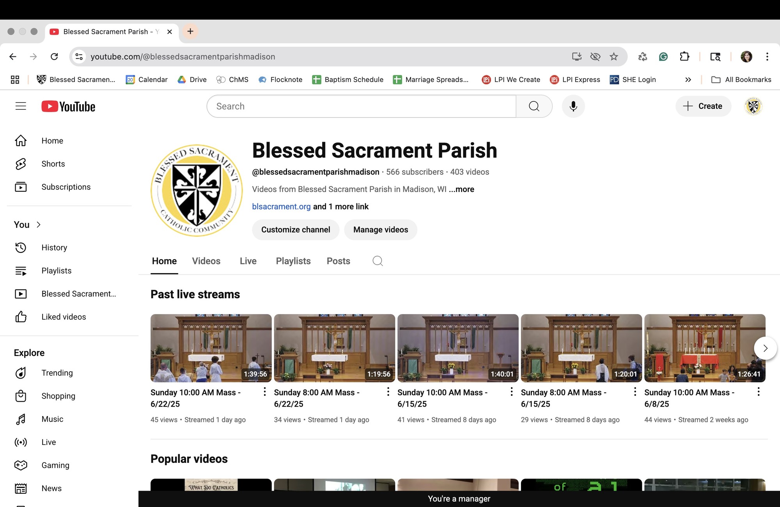This screenshot has width=780, height=507.
Task: Expand the You section chevron
Action: 38,225
